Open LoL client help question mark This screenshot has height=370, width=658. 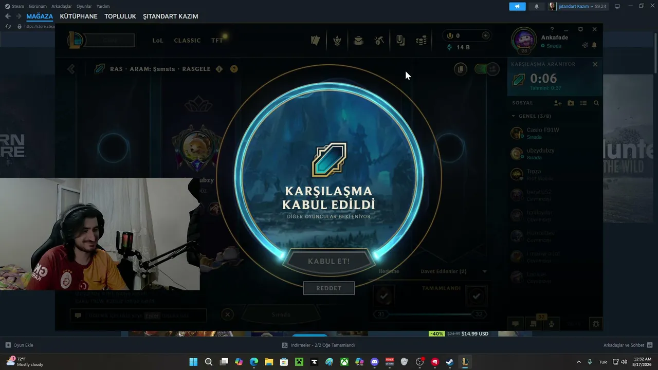pos(552,29)
